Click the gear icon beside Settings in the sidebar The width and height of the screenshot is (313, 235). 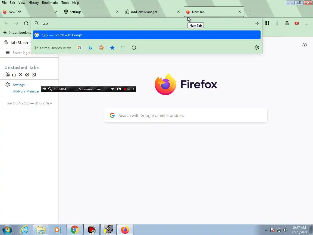[8, 85]
